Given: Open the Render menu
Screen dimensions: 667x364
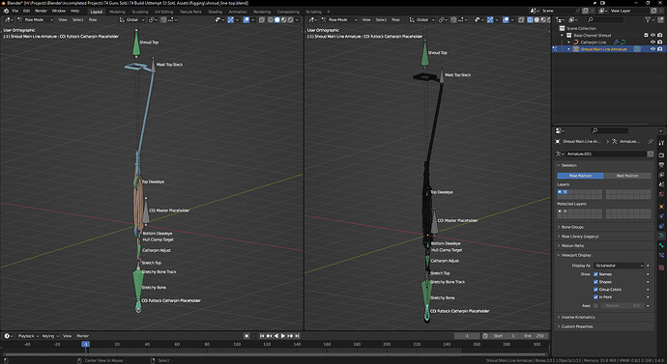Looking at the screenshot, I should click(x=41, y=11).
